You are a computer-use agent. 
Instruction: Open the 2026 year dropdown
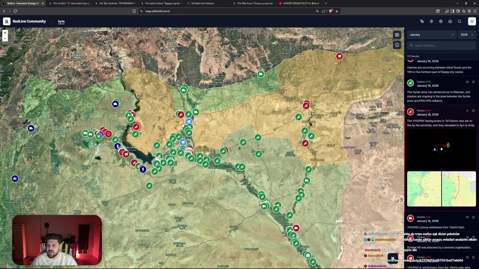click(x=467, y=35)
